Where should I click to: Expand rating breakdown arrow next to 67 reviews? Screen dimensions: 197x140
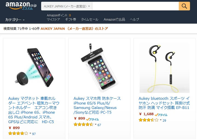pos(95,124)
